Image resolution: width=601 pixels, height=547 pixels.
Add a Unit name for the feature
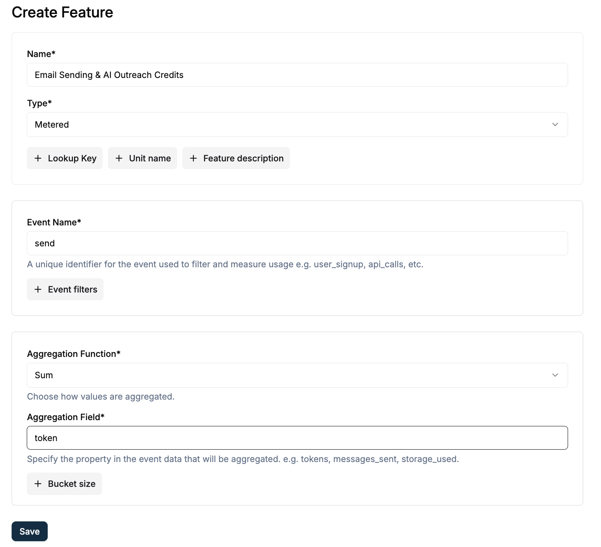coord(142,158)
